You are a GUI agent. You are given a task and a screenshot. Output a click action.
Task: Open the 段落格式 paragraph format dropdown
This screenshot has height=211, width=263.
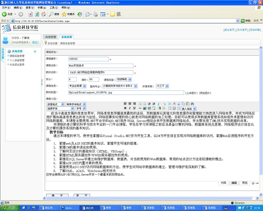coord(56,104)
